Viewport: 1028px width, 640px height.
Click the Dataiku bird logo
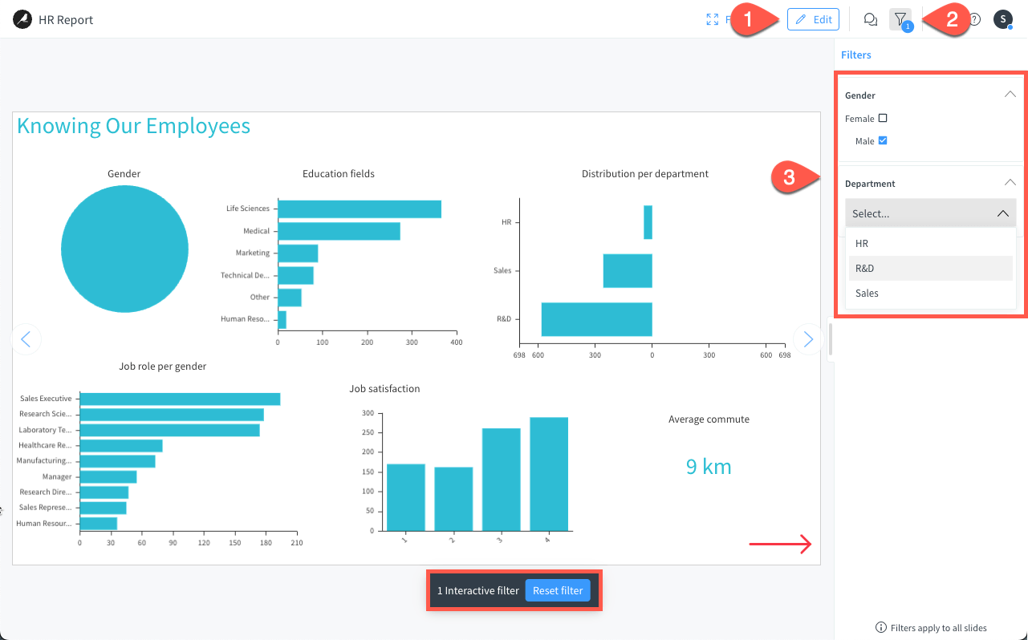[22, 19]
